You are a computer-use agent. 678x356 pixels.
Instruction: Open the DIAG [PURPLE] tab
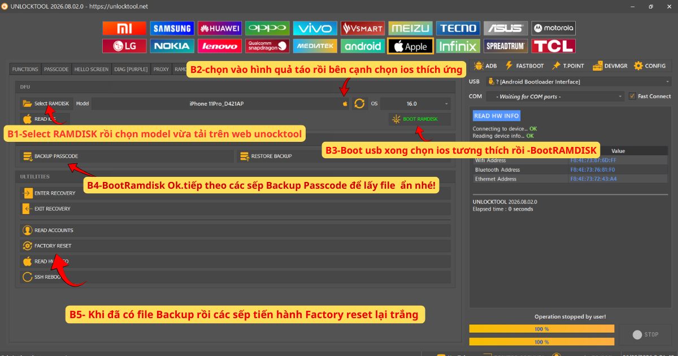(x=131, y=70)
